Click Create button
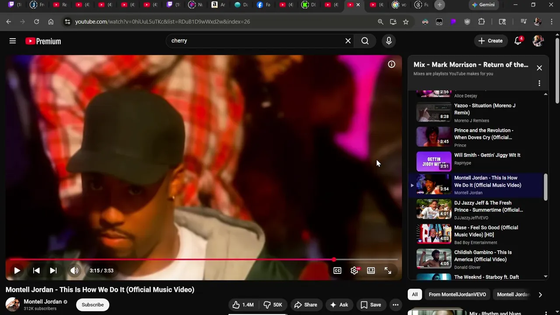Image resolution: width=560 pixels, height=315 pixels. tap(490, 41)
